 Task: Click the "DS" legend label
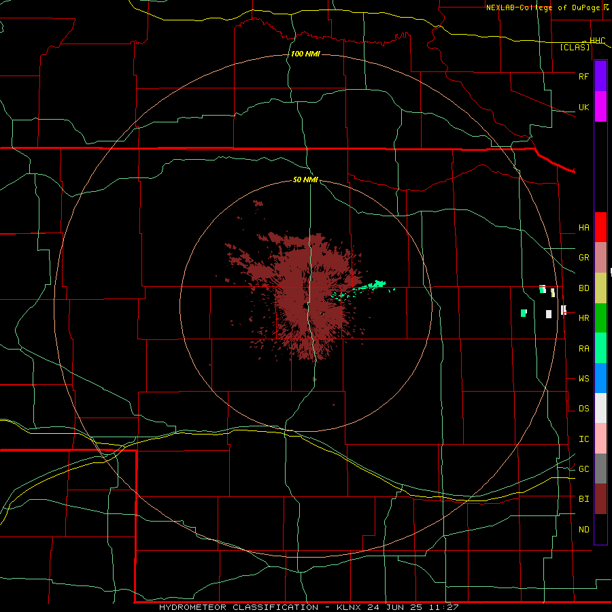point(583,409)
